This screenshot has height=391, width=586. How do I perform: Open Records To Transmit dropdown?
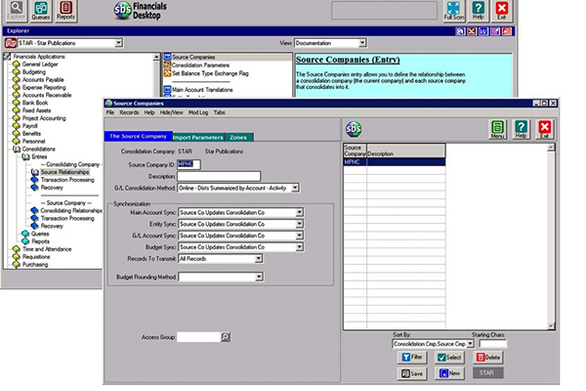click(x=259, y=259)
